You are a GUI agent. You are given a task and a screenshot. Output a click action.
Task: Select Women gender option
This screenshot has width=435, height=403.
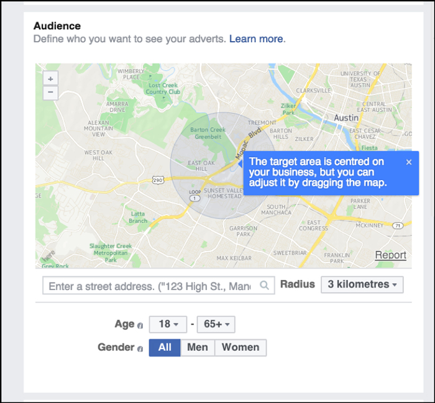pos(240,348)
